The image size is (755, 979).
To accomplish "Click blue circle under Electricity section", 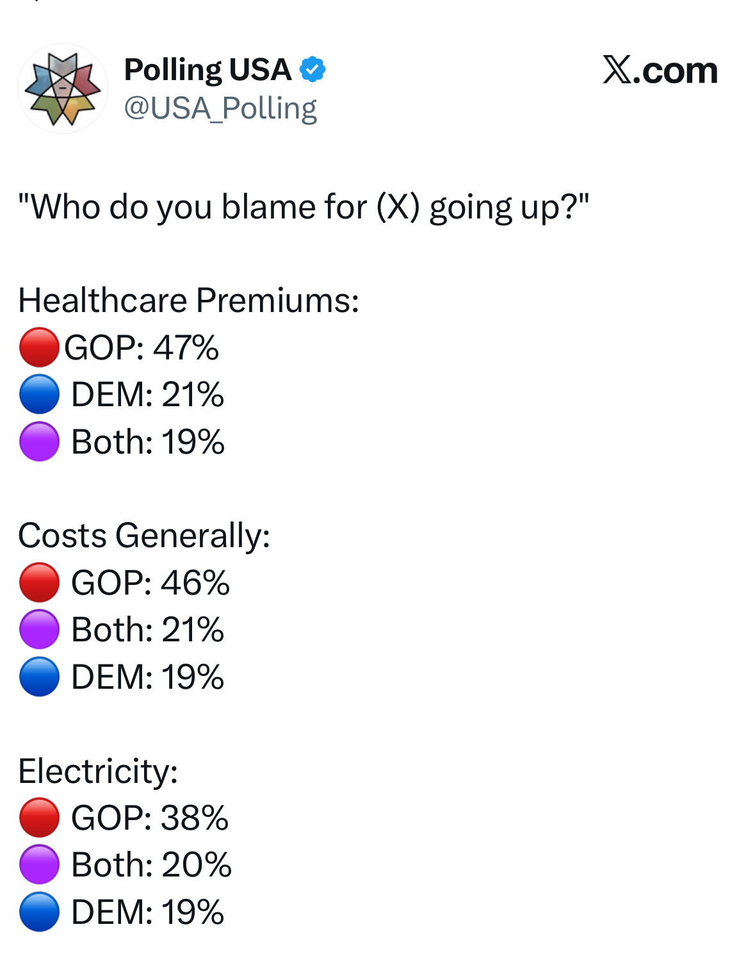I will [39, 912].
